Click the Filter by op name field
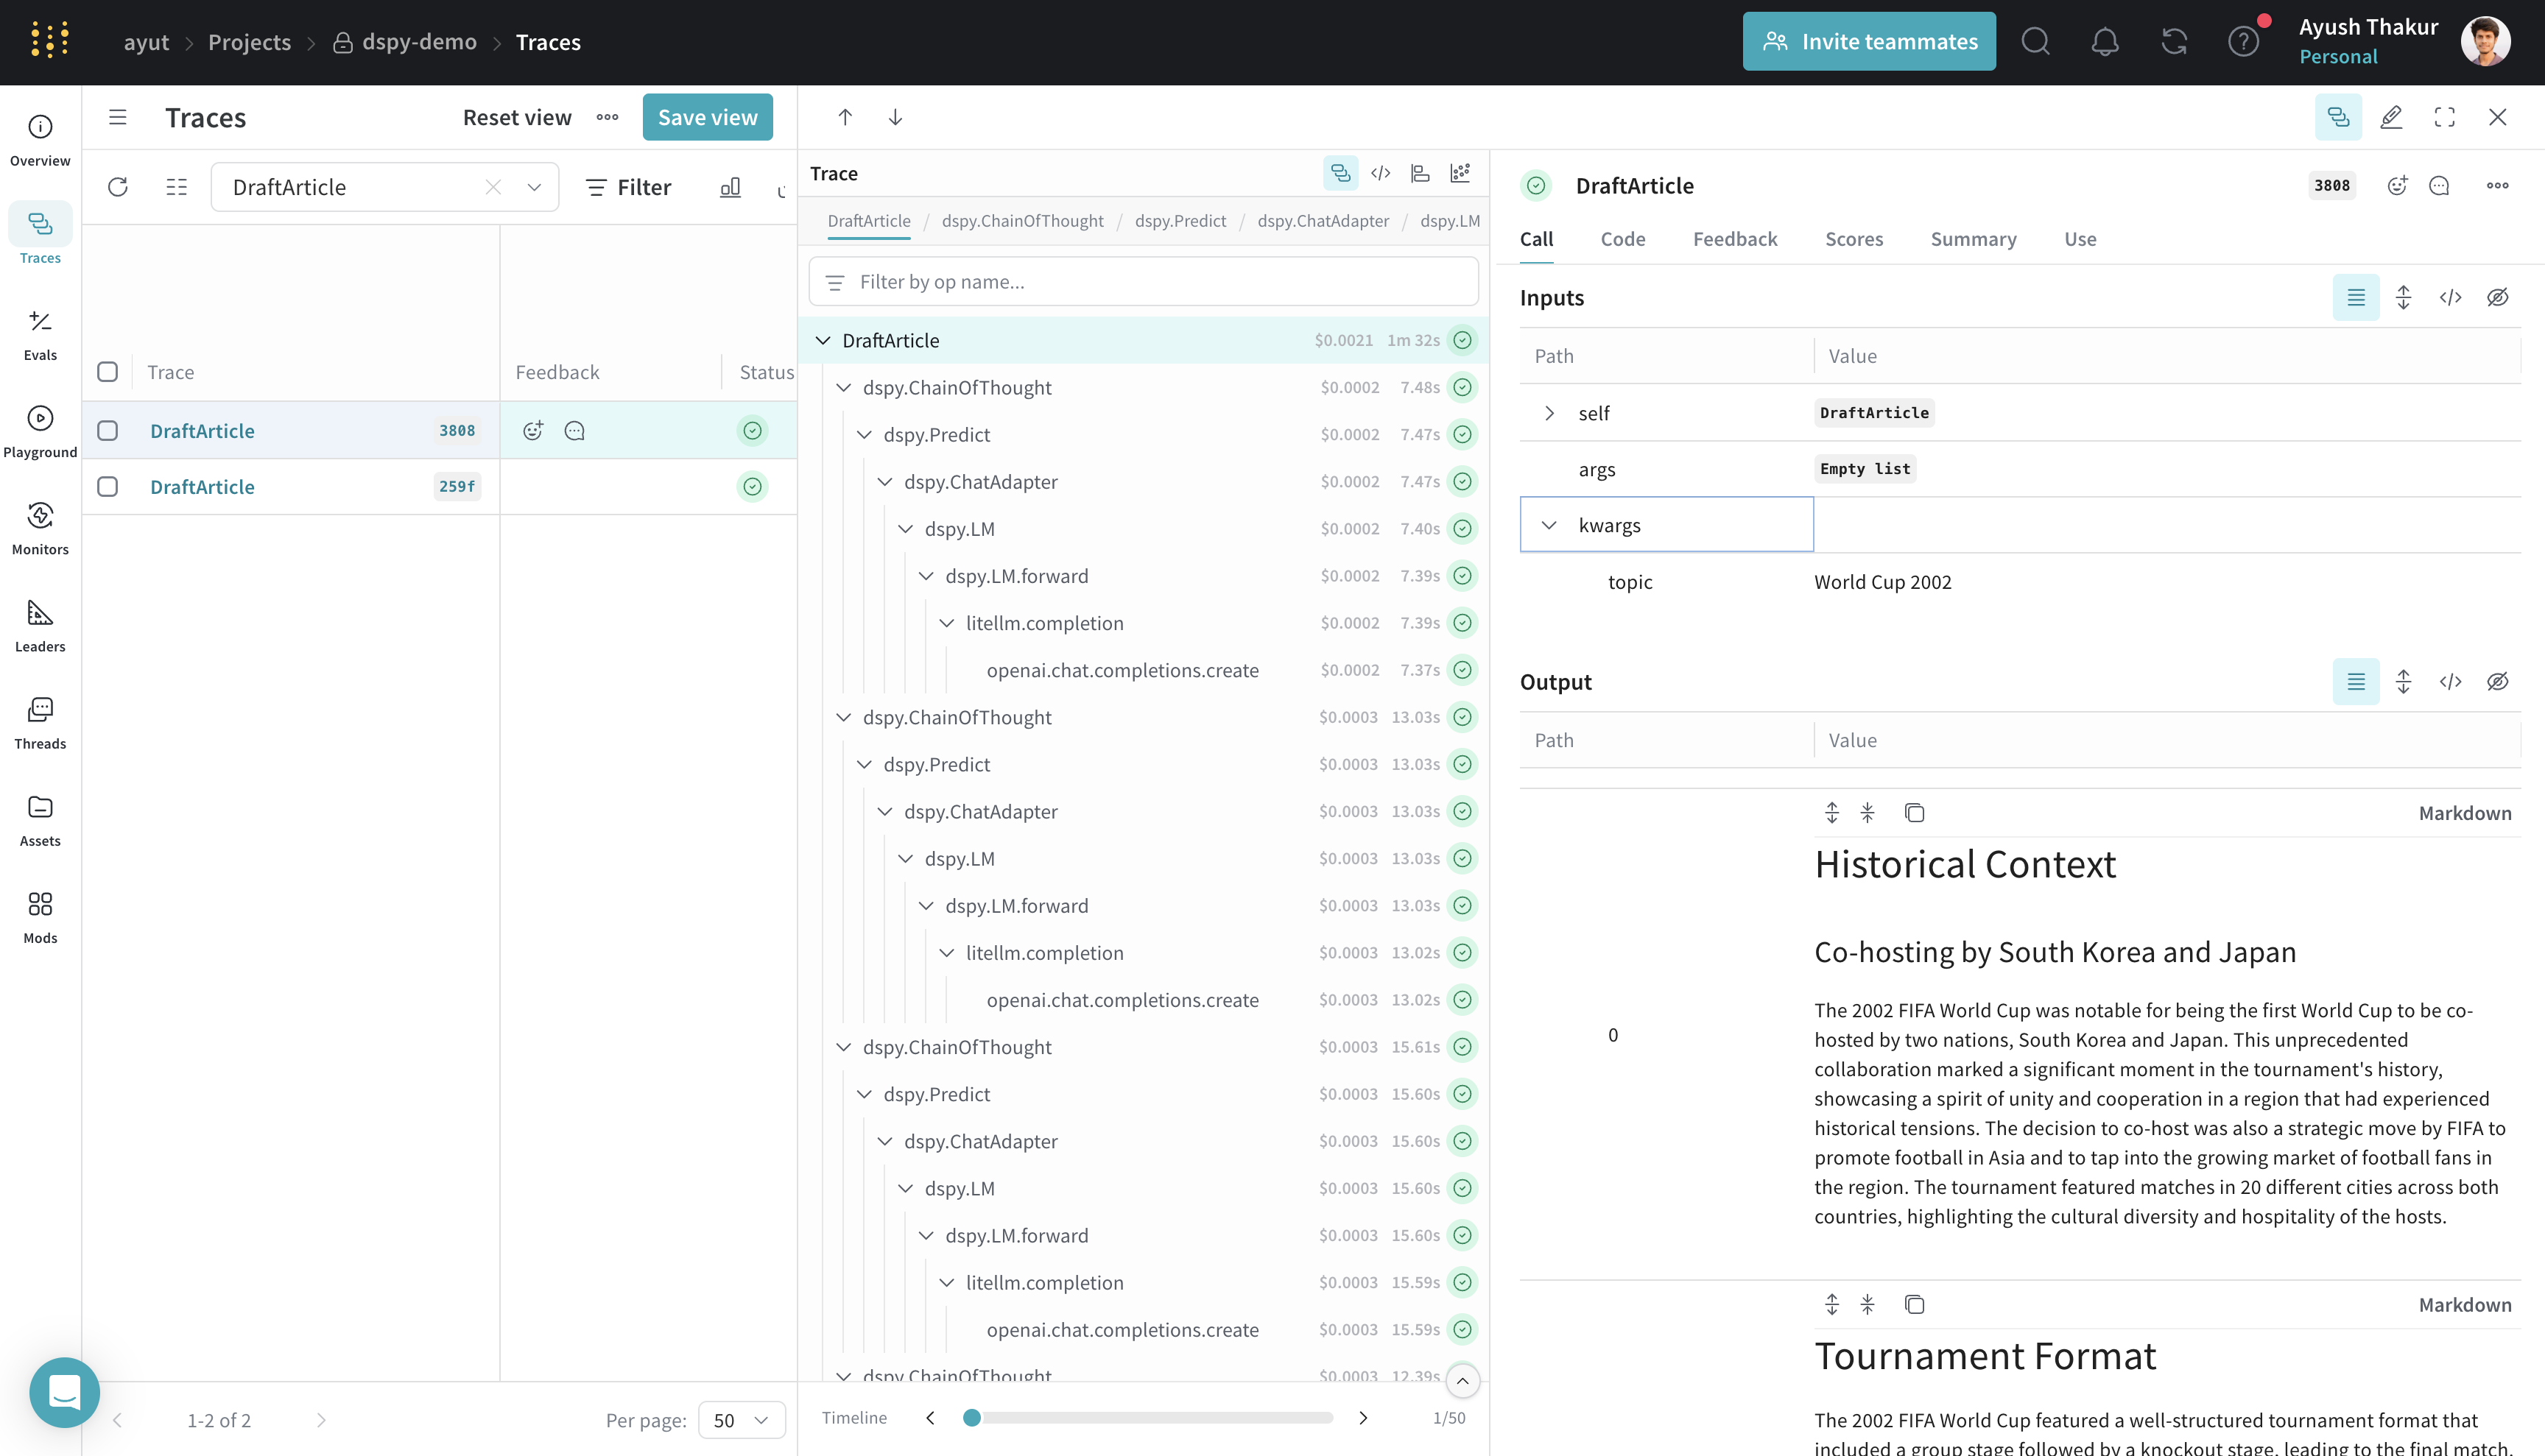This screenshot has width=2545, height=1456. pyautogui.click(x=1144, y=282)
